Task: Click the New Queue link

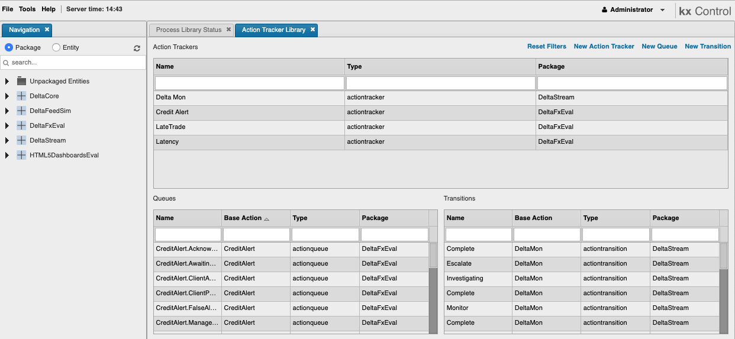Action: click(x=659, y=46)
